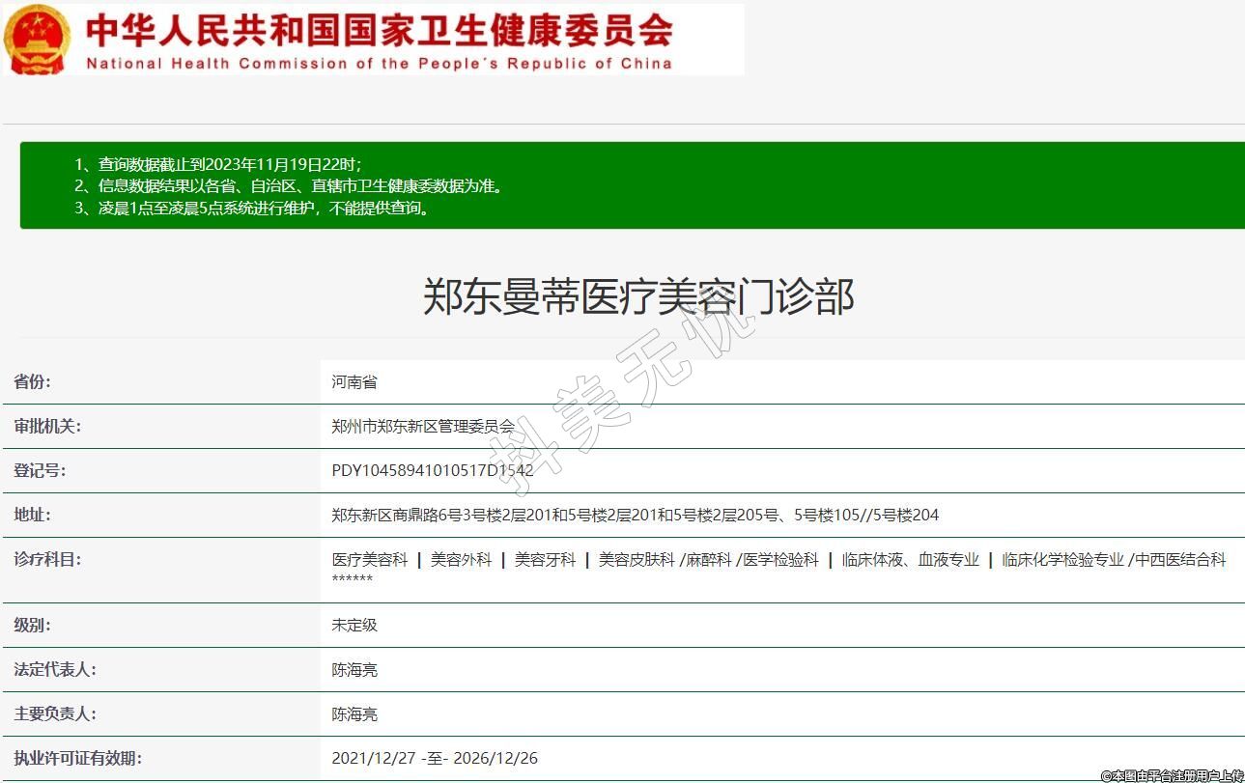Viewport: 1245px width, 783px height.
Task: Click 陈海亮 in the 法定代表人 row
Action: pyautogui.click(x=354, y=670)
